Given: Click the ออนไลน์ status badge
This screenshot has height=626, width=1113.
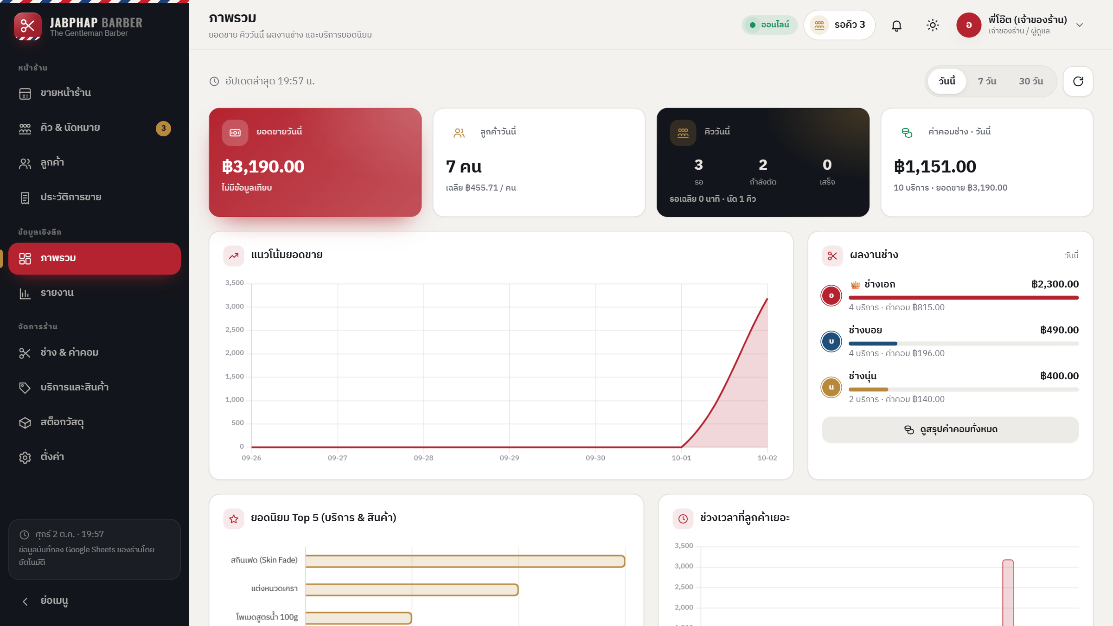Looking at the screenshot, I should [769, 25].
